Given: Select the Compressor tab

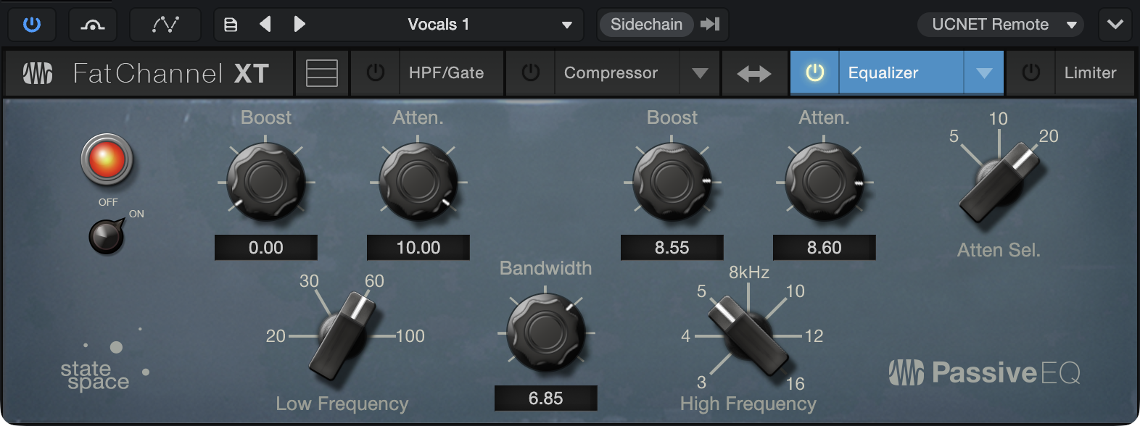Looking at the screenshot, I should point(616,72).
